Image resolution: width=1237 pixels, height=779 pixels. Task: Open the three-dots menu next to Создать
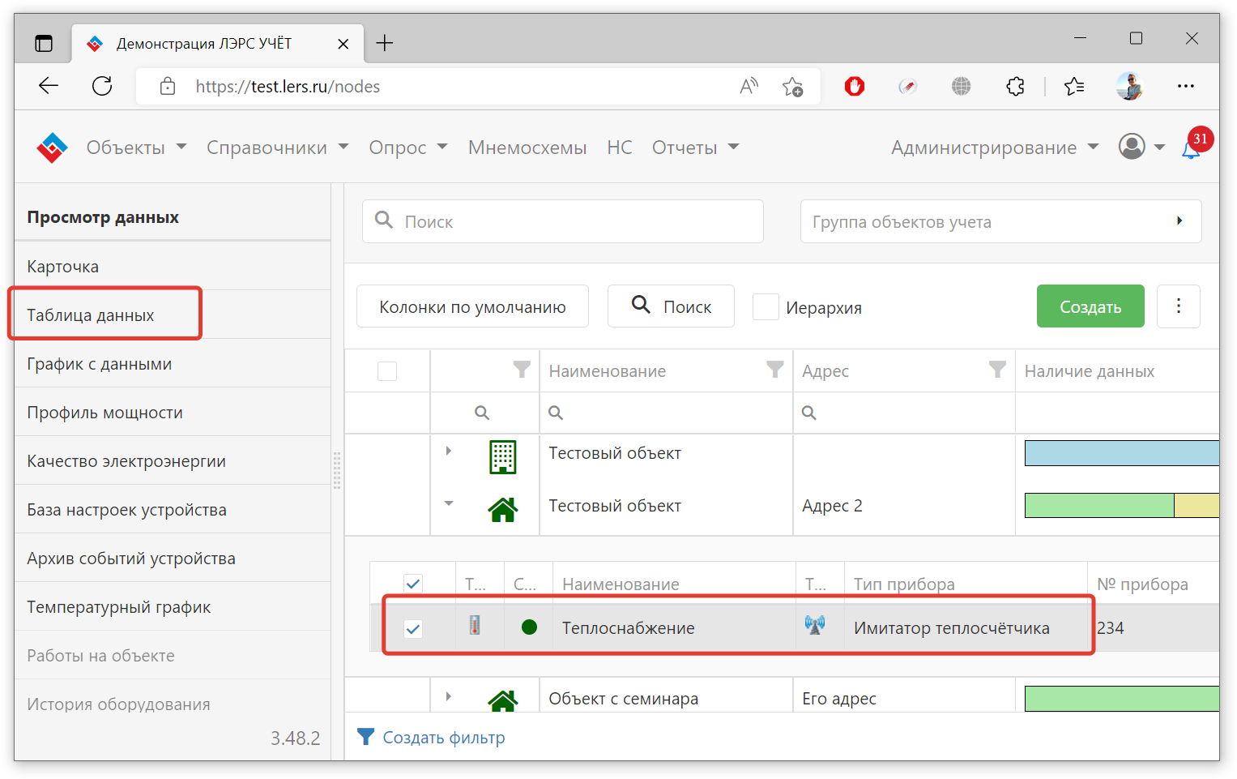(1178, 306)
